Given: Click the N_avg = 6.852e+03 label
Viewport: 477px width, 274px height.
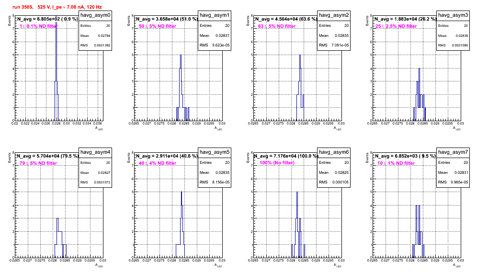Looking at the screenshot, I should pyautogui.click(x=405, y=156).
